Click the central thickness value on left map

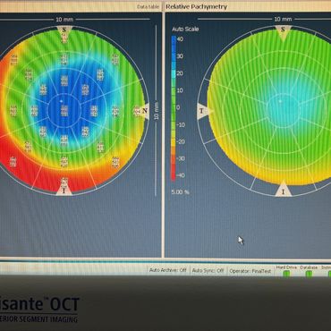[x=64, y=111]
